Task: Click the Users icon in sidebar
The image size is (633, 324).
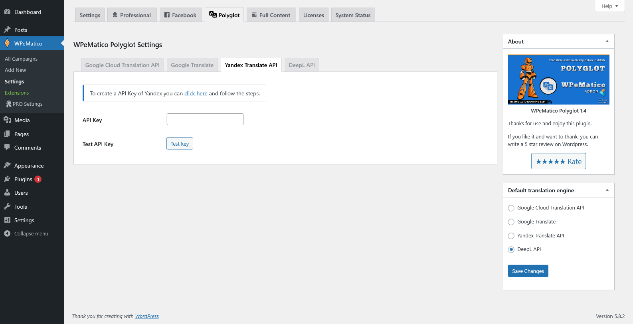Action: pos(7,193)
